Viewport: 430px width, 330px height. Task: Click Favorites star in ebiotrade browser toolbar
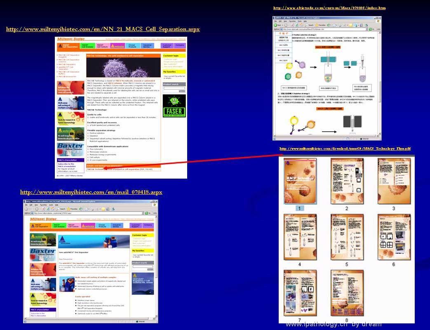pos(317,25)
